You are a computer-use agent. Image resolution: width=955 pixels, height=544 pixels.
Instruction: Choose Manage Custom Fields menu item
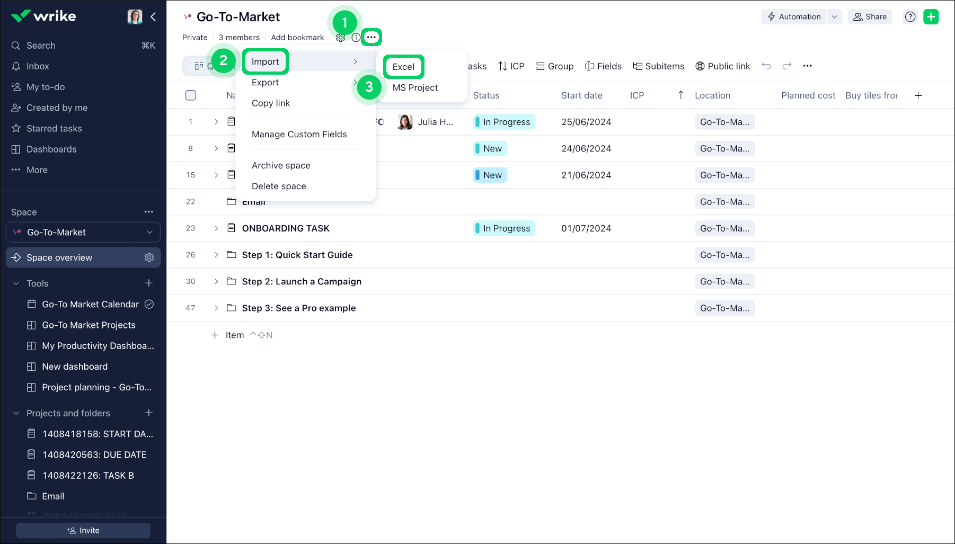tap(299, 135)
